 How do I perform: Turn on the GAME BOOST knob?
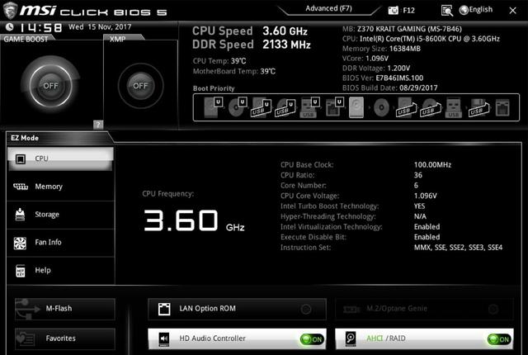pyautogui.click(x=50, y=86)
